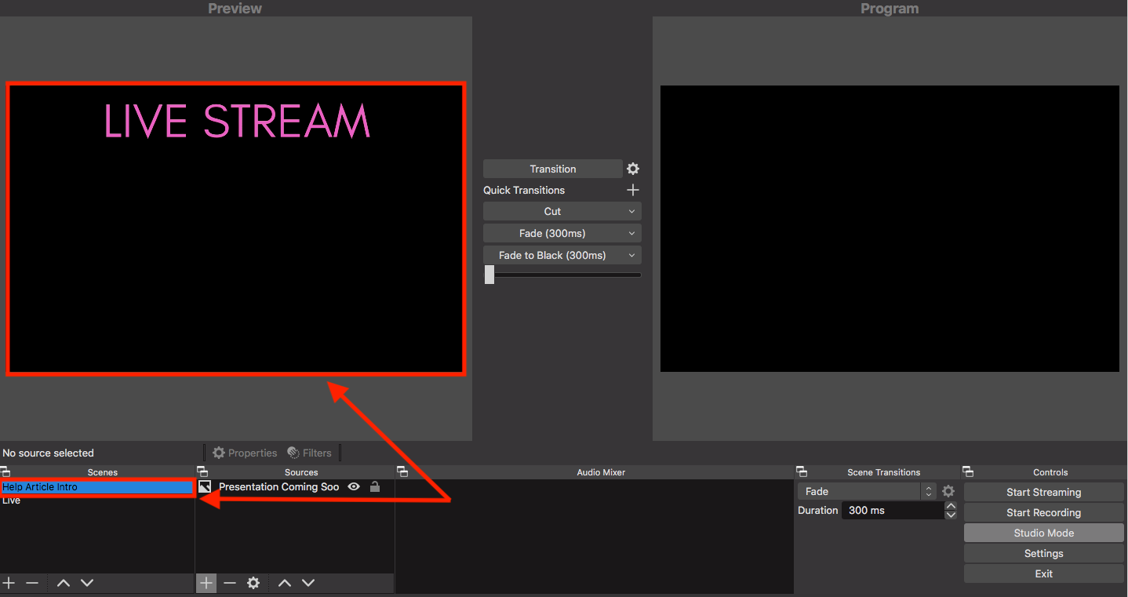Add a new Quick Transition with plus icon
1128x597 pixels.
[x=633, y=190]
